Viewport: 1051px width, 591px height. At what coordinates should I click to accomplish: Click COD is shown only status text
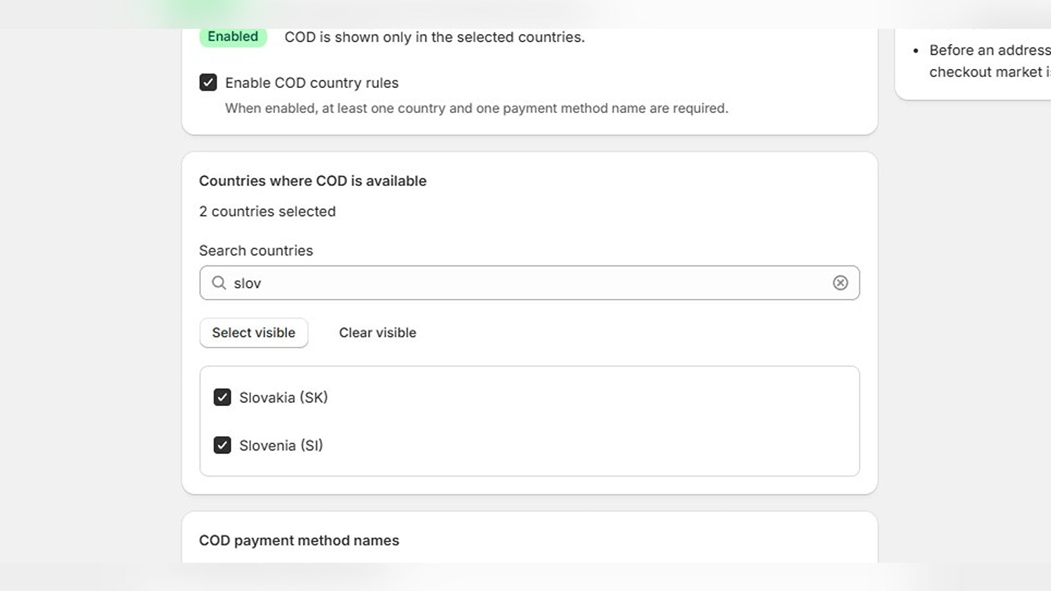pos(434,37)
